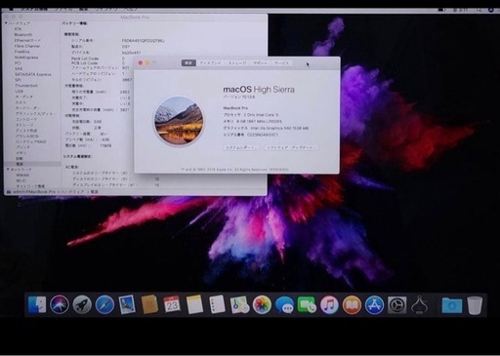This screenshot has height=356, width=500.
Task: Select Ethernetカード in the sidebar
Action: [x=27, y=40]
